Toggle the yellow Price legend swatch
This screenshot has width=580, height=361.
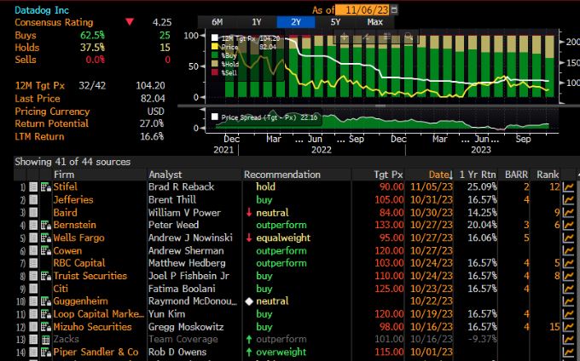(x=215, y=47)
